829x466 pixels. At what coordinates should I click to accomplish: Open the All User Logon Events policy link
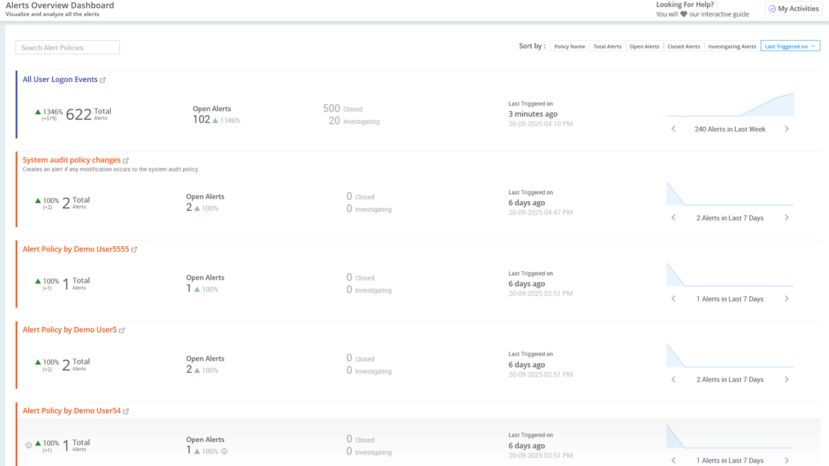click(x=60, y=79)
